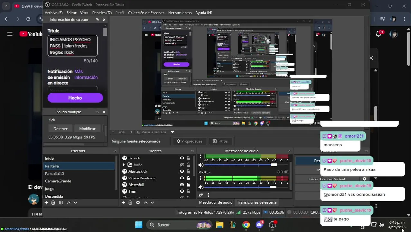Open Archivo menu

pyautogui.click(x=54, y=13)
